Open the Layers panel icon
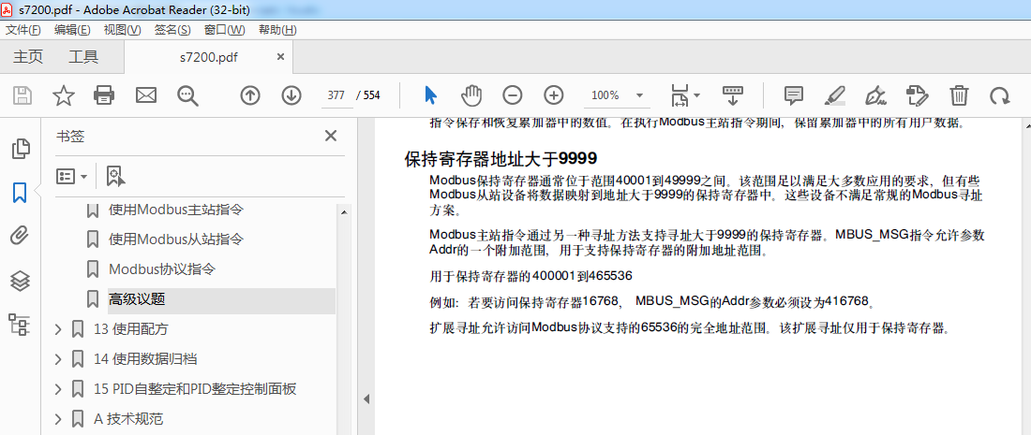 [20, 281]
